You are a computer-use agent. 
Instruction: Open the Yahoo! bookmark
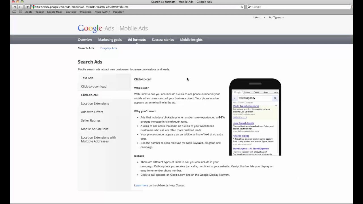[x=39, y=12]
